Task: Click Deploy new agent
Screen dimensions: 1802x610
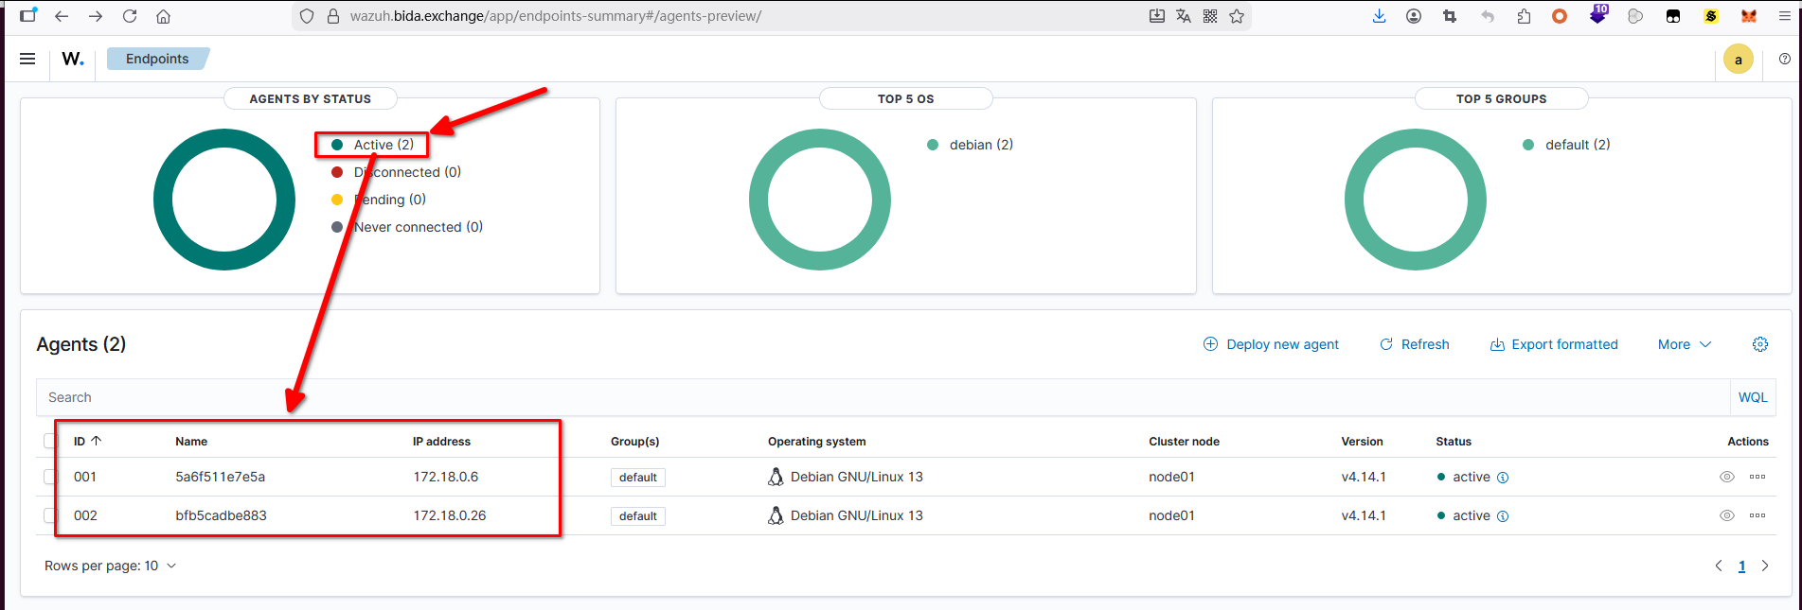Action: 1271,344
